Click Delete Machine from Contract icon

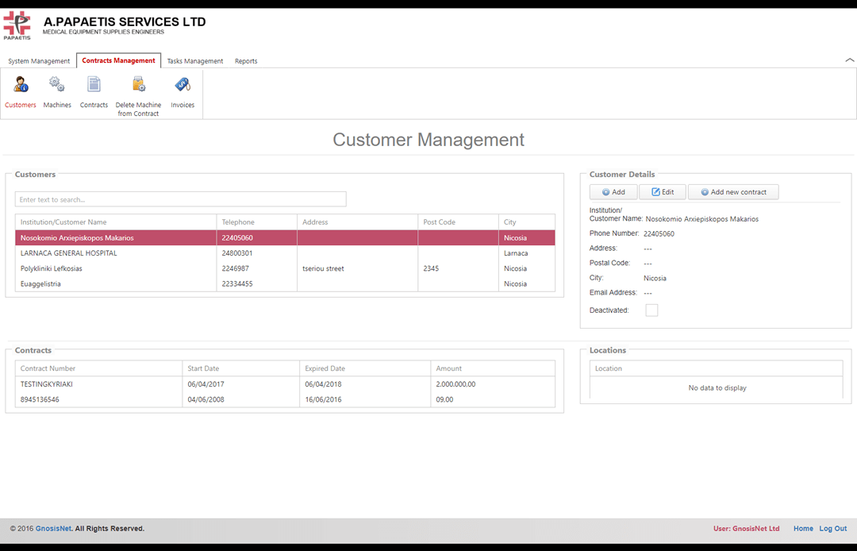click(x=138, y=85)
